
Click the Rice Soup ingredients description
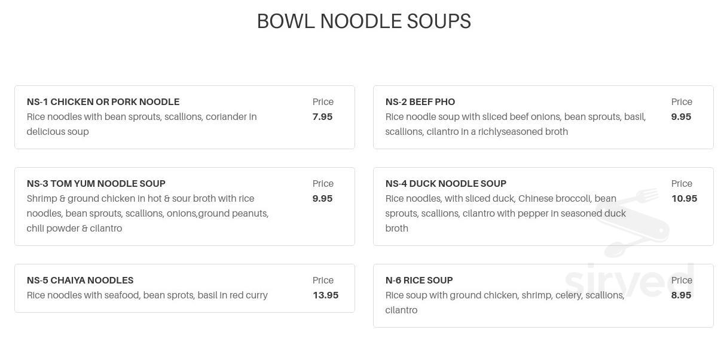click(505, 303)
